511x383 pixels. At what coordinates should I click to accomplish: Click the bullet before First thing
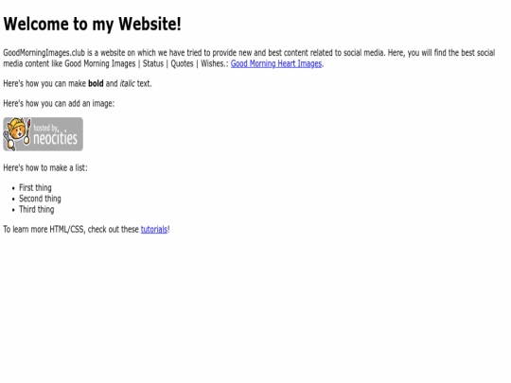point(13,188)
